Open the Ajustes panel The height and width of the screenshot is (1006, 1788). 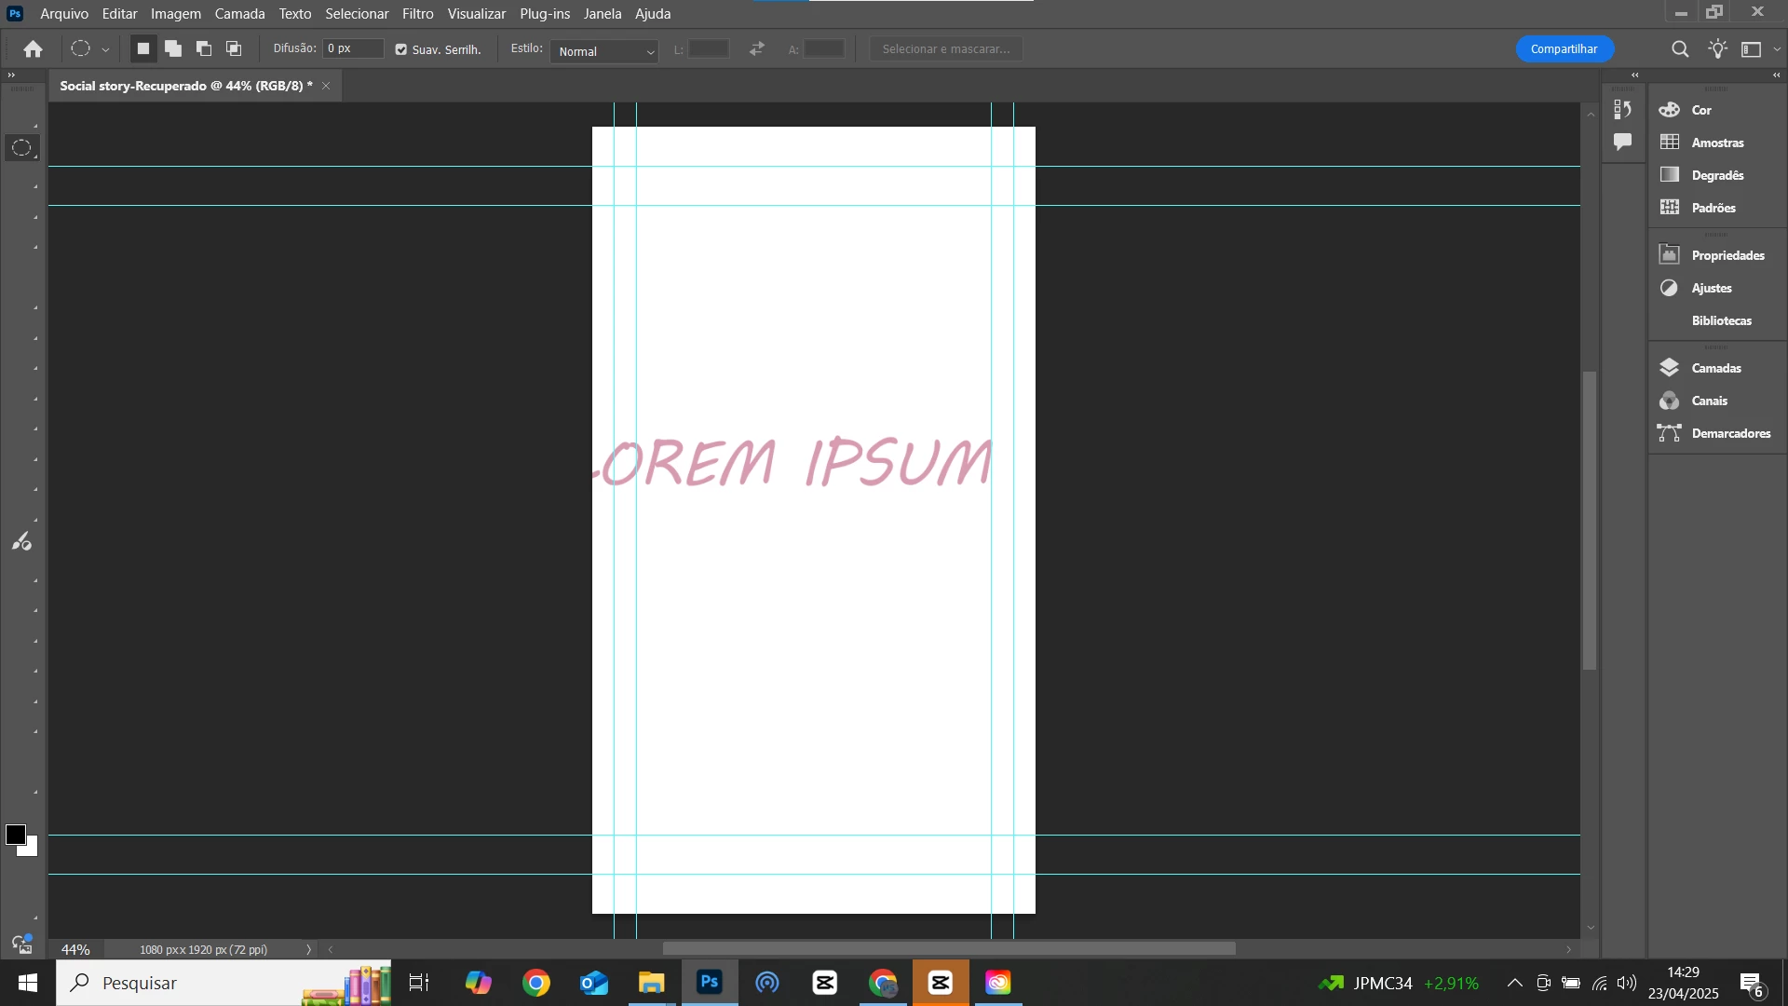coord(1712,289)
